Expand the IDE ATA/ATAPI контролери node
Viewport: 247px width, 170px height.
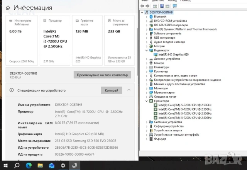coord(147,25)
